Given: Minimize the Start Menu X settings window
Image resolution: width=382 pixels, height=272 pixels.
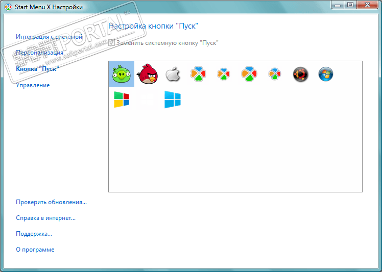Looking at the screenshot, I should click(x=338, y=5).
